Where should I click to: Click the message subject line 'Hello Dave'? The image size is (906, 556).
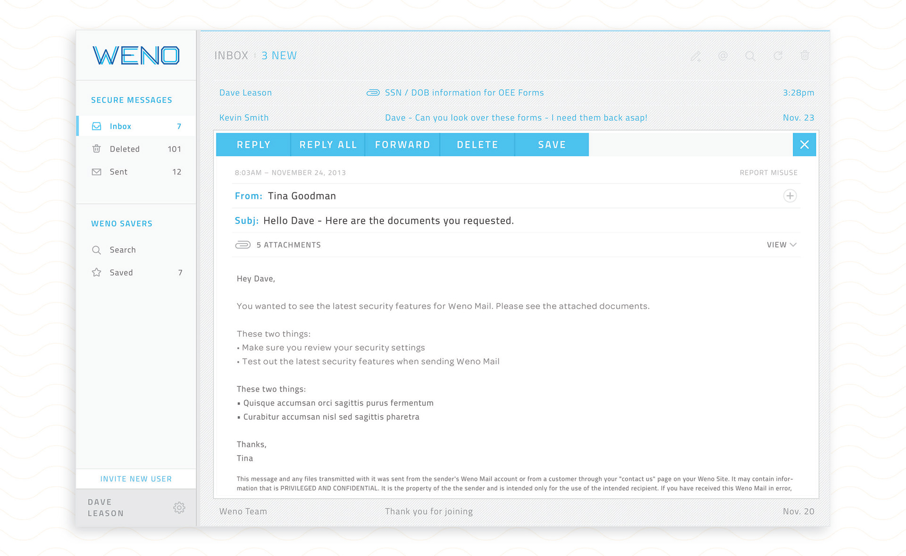click(388, 221)
